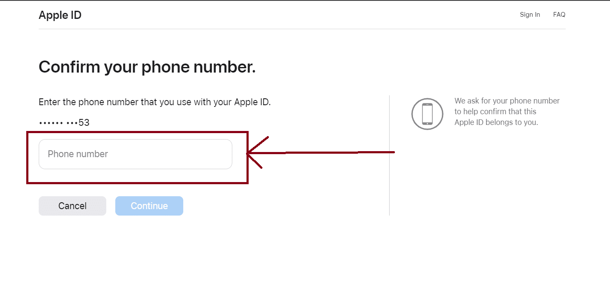Click the "Apple ID belongs to you." line
Screen dimensions: 610x301
tap(496, 122)
